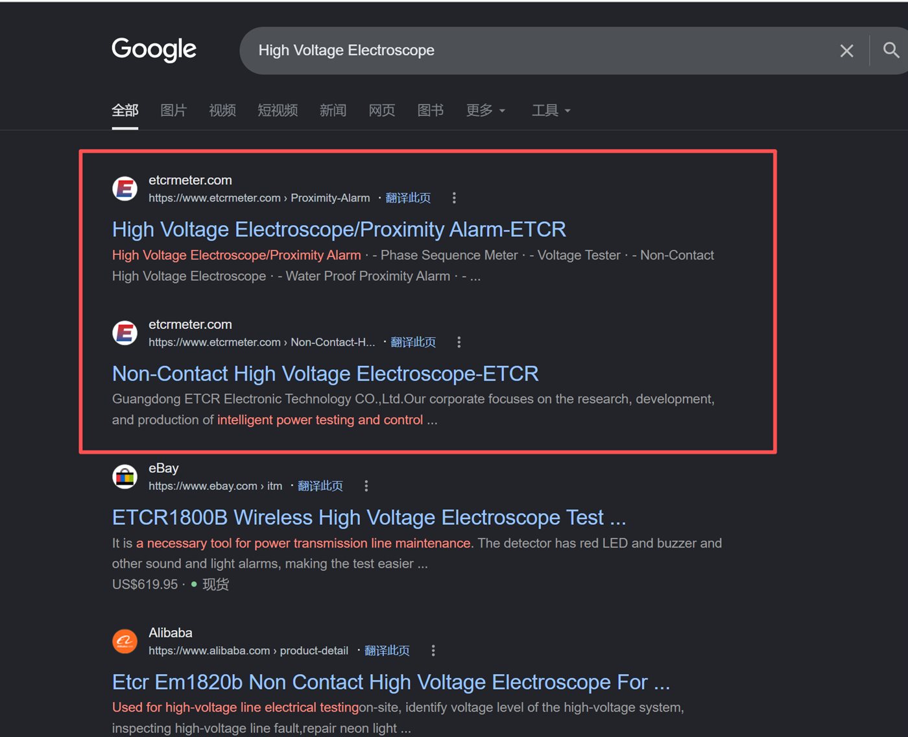Click the Google logo

click(154, 49)
